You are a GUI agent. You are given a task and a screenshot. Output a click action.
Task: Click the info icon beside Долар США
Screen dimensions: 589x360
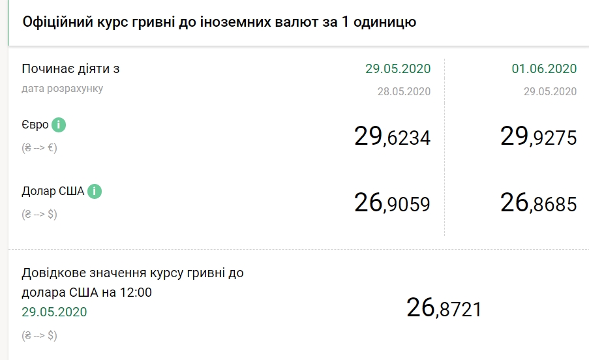pyautogui.click(x=95, y=192)
